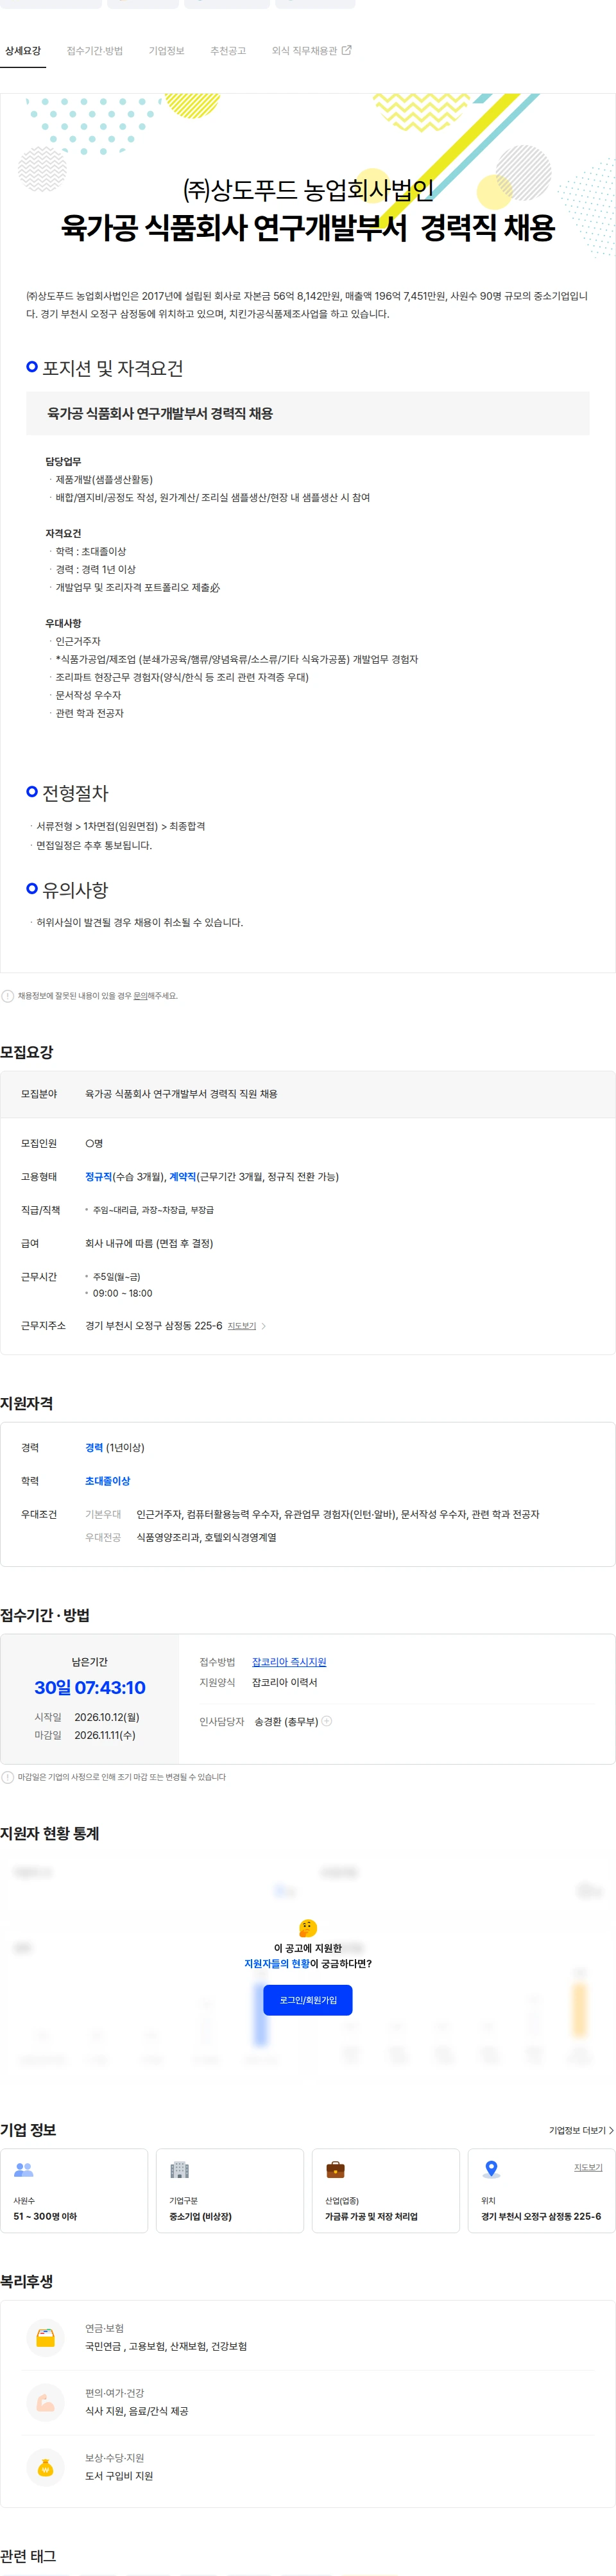Viewport: 616px width, 2576px height.
Task: Click the chevron next to 기업정보 더보기
Action: click(x=611, y=2131)
